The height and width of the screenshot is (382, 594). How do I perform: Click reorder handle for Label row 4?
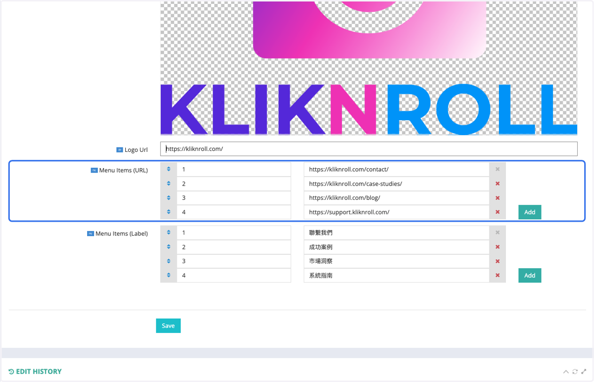coord(169,275)
